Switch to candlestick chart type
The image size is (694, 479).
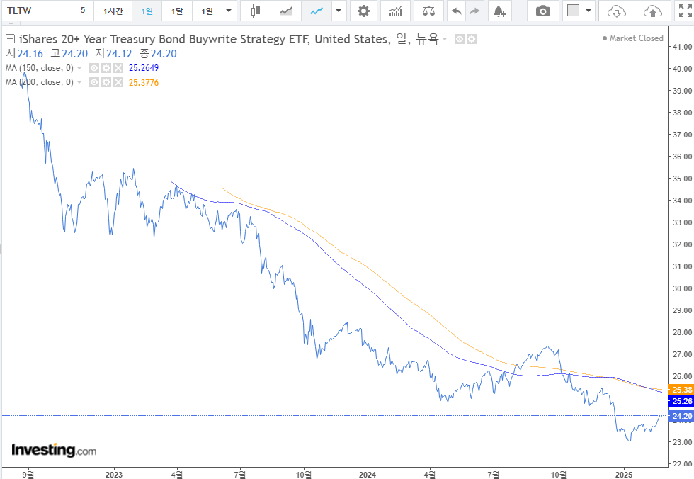pos(256,11)
